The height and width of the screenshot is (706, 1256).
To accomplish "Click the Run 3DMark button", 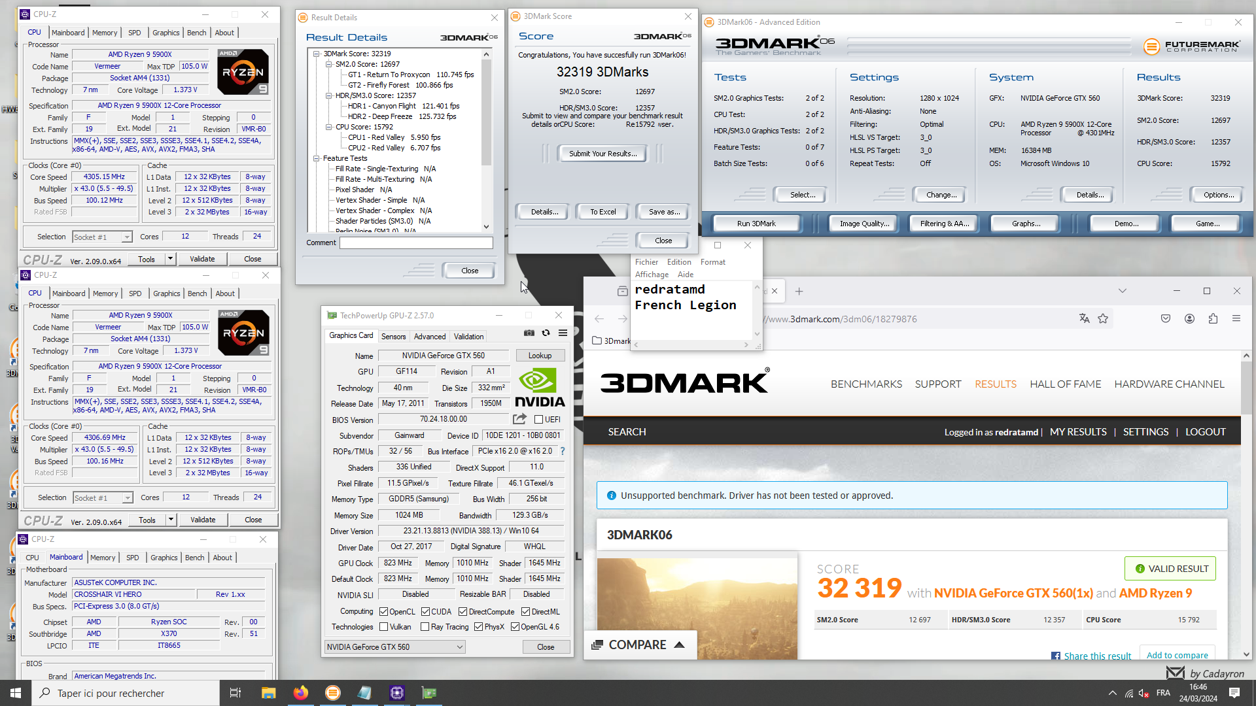I will [x=756, y=224].
